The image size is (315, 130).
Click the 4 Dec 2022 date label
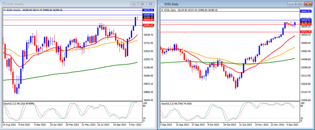point(40,125)
